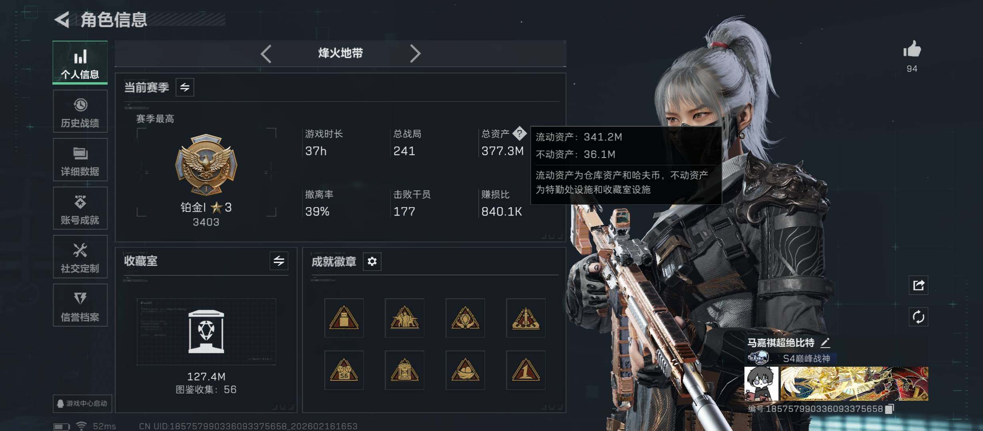This screenshot has height=431, width=983.
Task: Share the character profile
Action: 918,285
